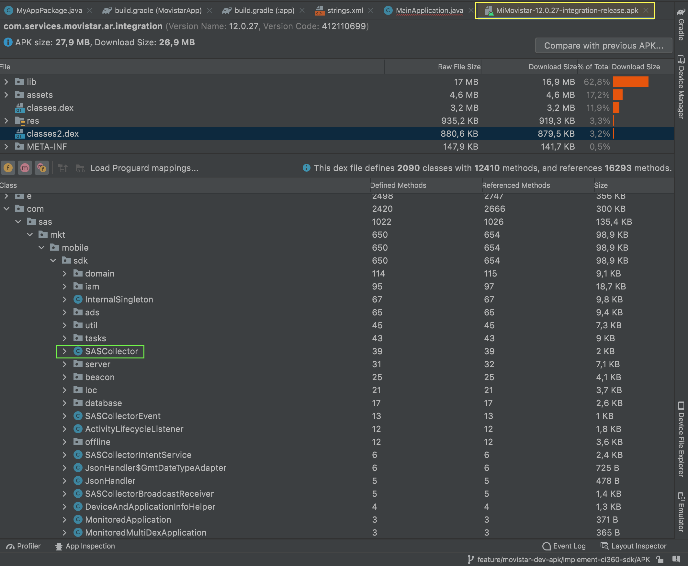Expand the lib folder row

pos(6,82)
